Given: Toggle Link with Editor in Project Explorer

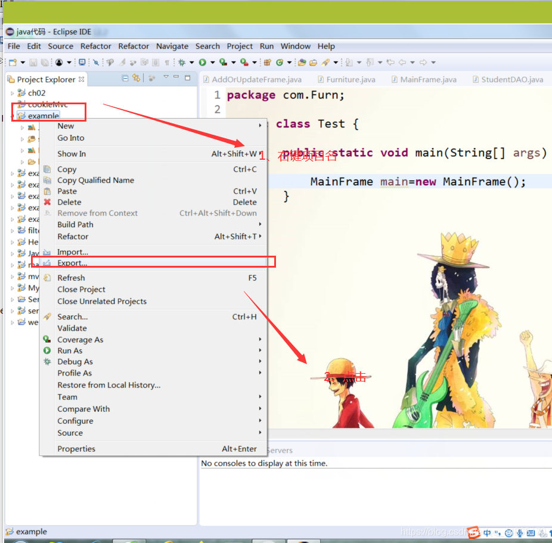Looking at the screenshot, I should [x=137, y=77].
